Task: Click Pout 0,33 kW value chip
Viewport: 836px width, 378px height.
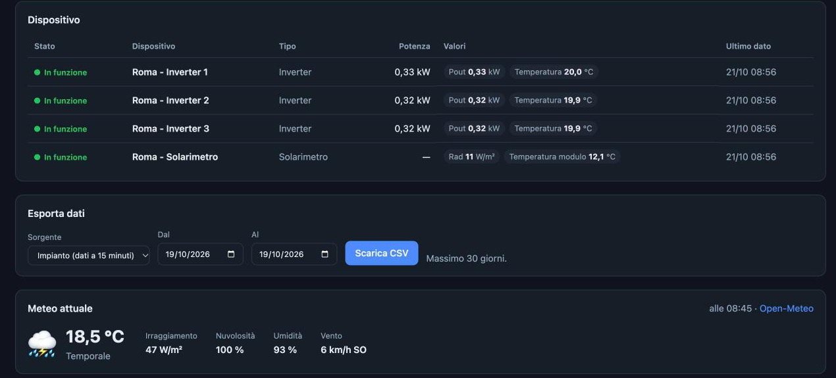Action: 475,72
